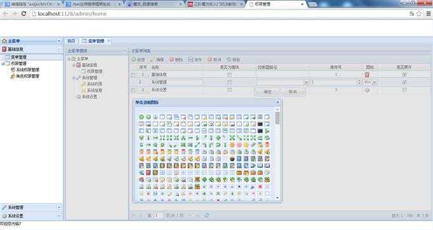Click the pager page-number input field

tap(158, 215)
